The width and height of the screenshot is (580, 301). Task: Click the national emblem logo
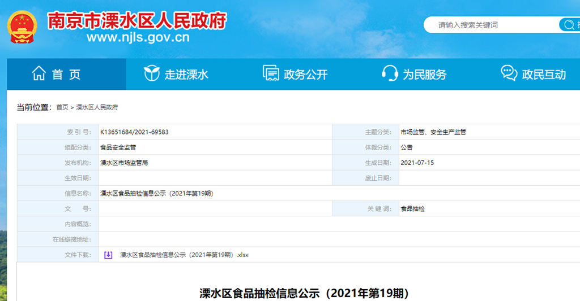click(x=22, y=27)
